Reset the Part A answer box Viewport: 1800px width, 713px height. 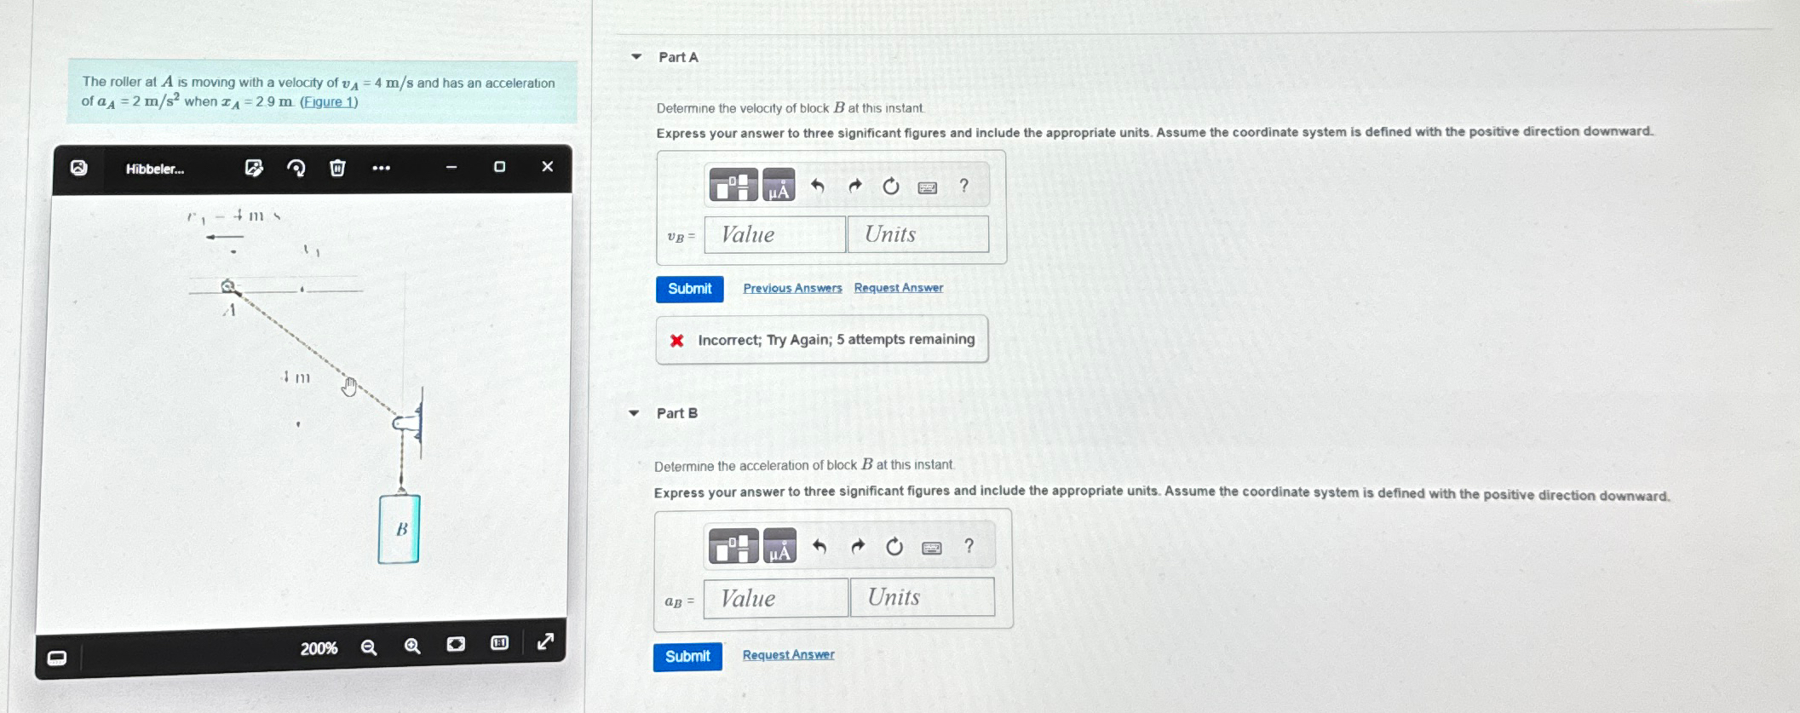[891, 186]
